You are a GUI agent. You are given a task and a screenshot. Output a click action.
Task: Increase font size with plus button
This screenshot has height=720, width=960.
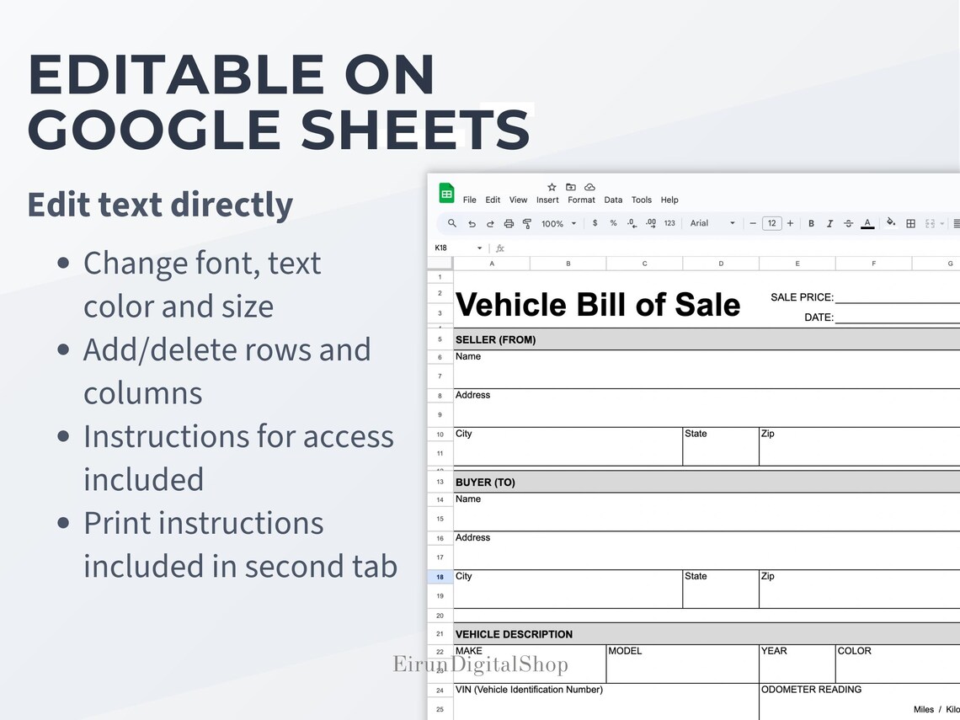point(791,223)
